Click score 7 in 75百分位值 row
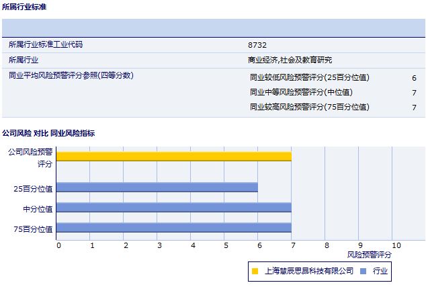 pyautogui.click(x=414, y=108)
